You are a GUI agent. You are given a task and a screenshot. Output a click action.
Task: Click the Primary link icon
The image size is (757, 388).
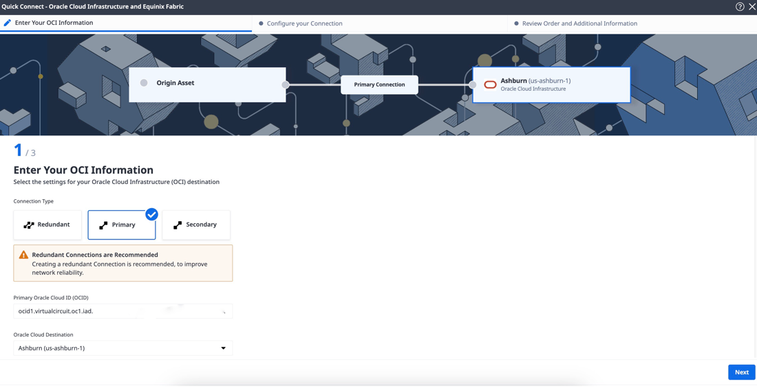103,225
